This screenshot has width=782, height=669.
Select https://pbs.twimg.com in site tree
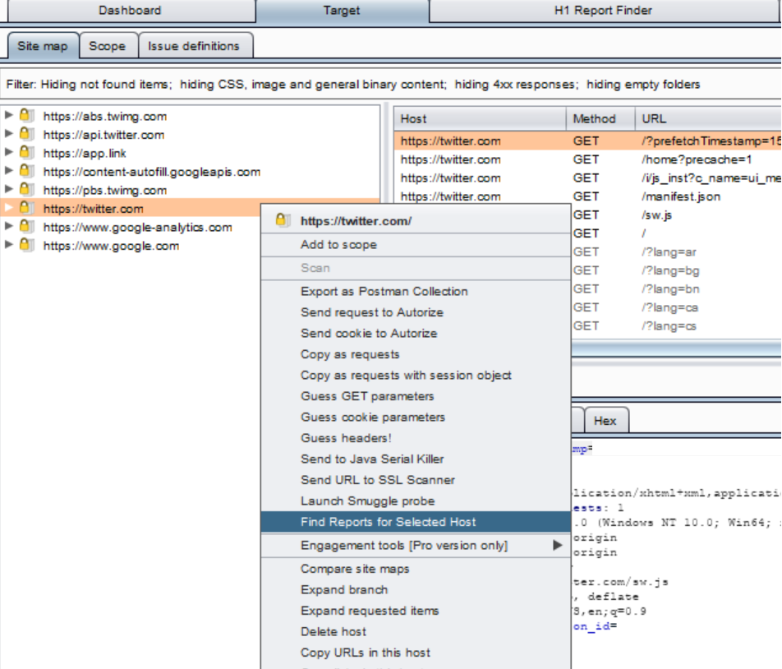pos(105,190)
